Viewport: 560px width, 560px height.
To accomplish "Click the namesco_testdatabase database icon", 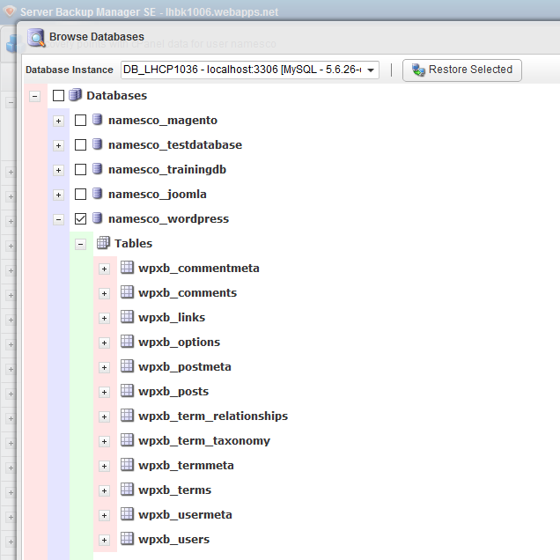I will (97, 144).
